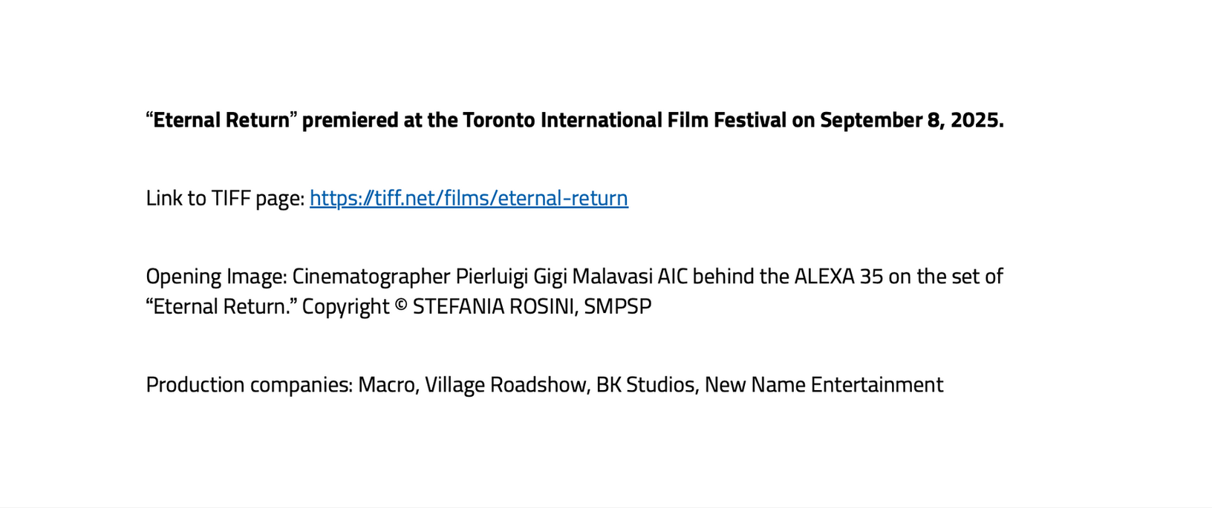The width and height of the screenshot is (1212, 508).
Task: Click "Village Roadshow" in the companies list
Action: click(x=506, y=385)
